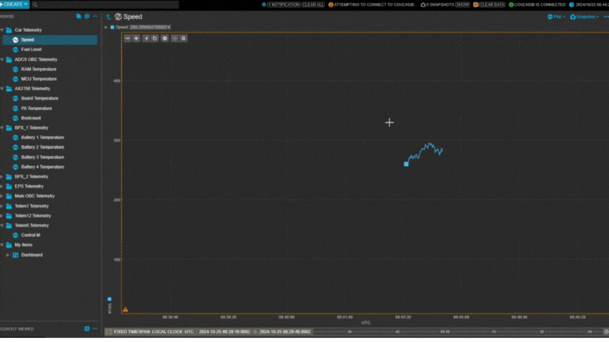Click the Recently Viewed clear icon
609x342 pixels.
pyautogui.click(x=87, y=329)
